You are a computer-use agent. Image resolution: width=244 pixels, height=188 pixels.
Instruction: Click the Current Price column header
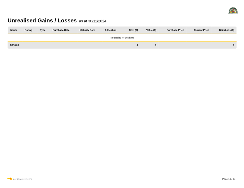point(201,30)
